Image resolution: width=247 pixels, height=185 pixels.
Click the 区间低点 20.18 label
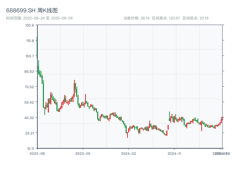(196, 18)
